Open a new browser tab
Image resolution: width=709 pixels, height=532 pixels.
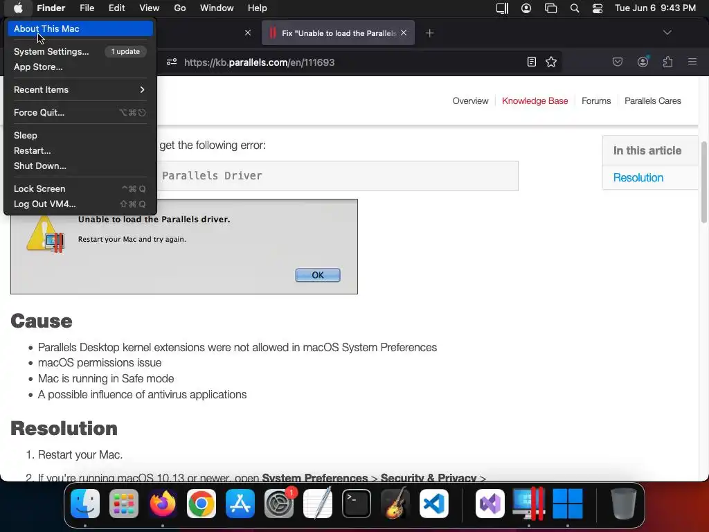[429, 33]
